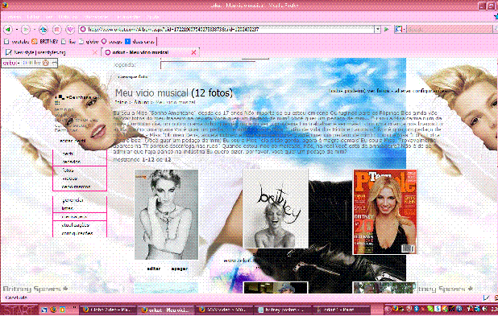The image size is (498, 316).
Task: Open perfil link in left sidebar
Action: click(68, 154)
